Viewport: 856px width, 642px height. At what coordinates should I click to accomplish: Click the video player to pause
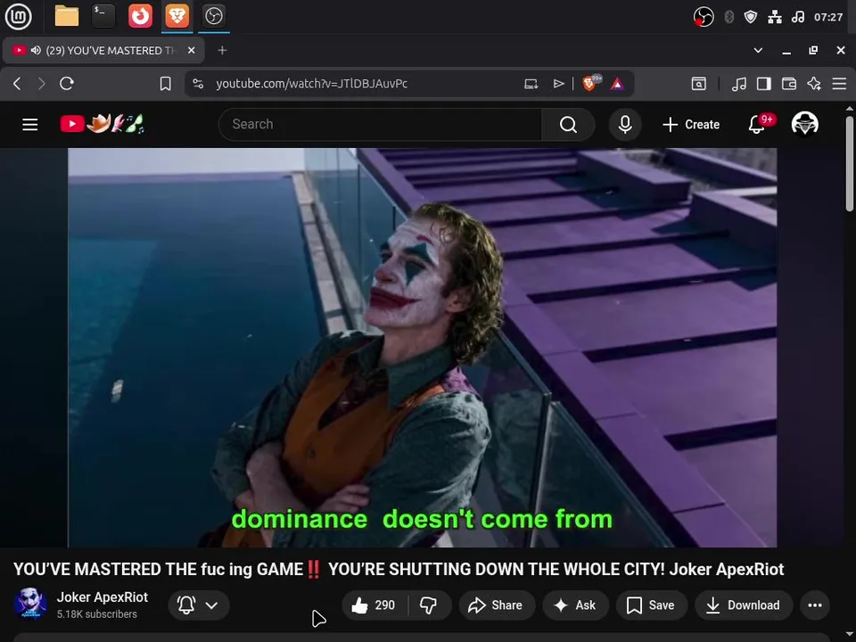tap(422, 348)
